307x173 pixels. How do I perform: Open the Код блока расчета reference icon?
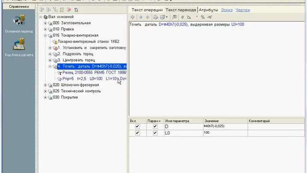[x=19, y=44]
